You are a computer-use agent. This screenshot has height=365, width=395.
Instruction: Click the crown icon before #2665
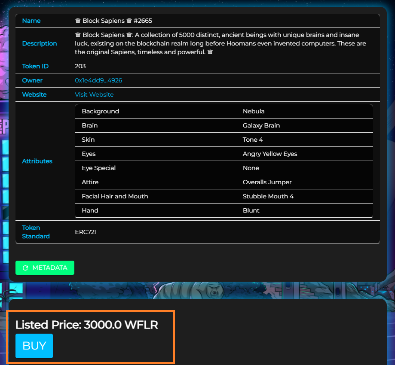(x=129, y=21)
